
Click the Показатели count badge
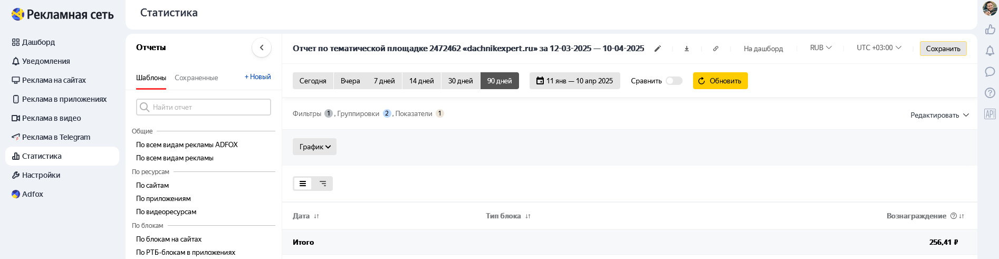tap(440, 113)
